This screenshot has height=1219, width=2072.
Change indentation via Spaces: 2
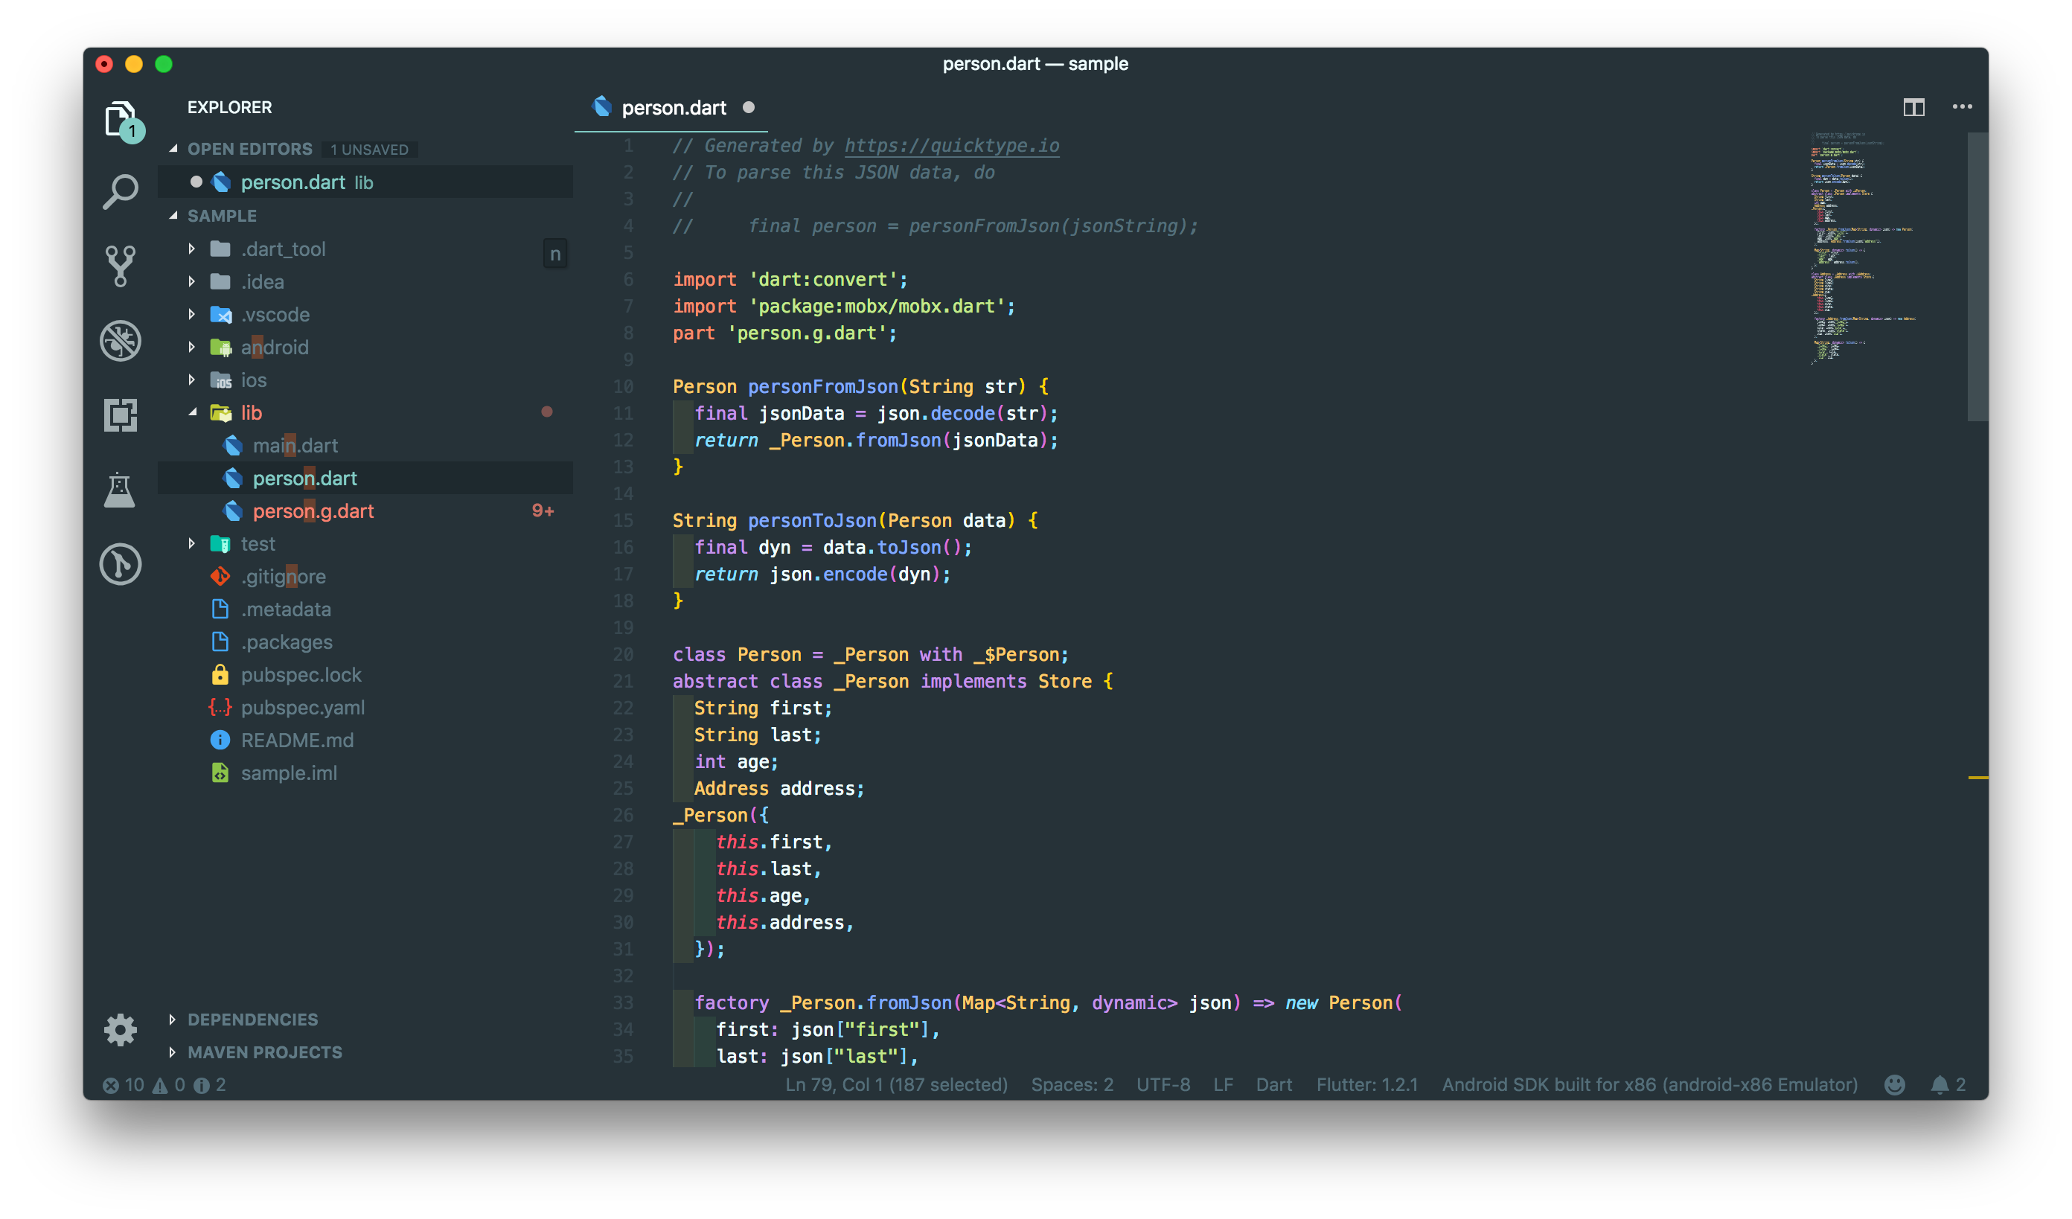pos(1072,1085)
